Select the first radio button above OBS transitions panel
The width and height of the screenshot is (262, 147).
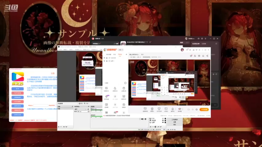(79, 104)
